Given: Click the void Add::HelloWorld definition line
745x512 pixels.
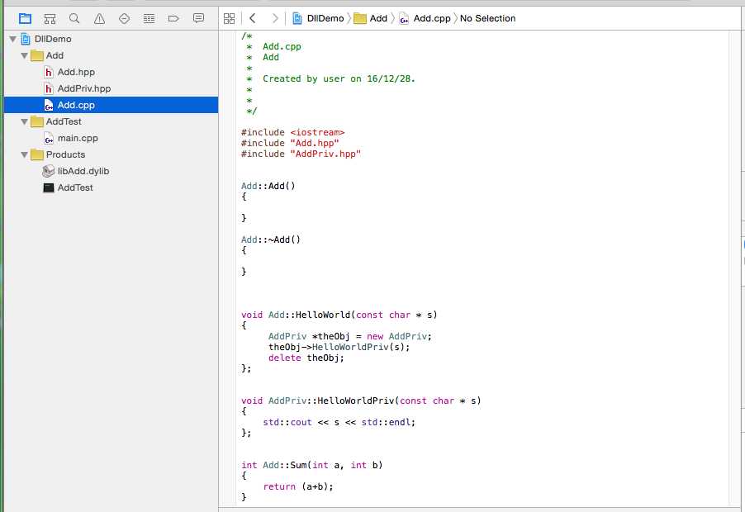Looking at the screenshot, I should 339,315.
